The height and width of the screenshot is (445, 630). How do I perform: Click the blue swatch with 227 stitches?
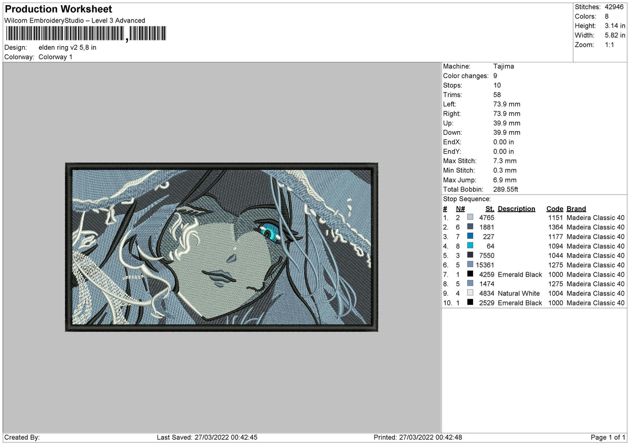pos(470,236)
